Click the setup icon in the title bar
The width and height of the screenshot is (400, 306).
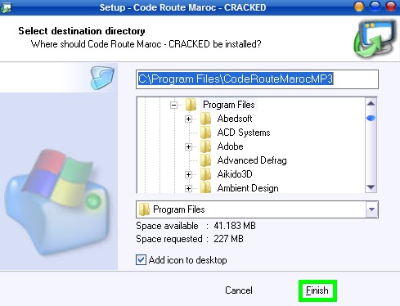[x=6, y=7]
